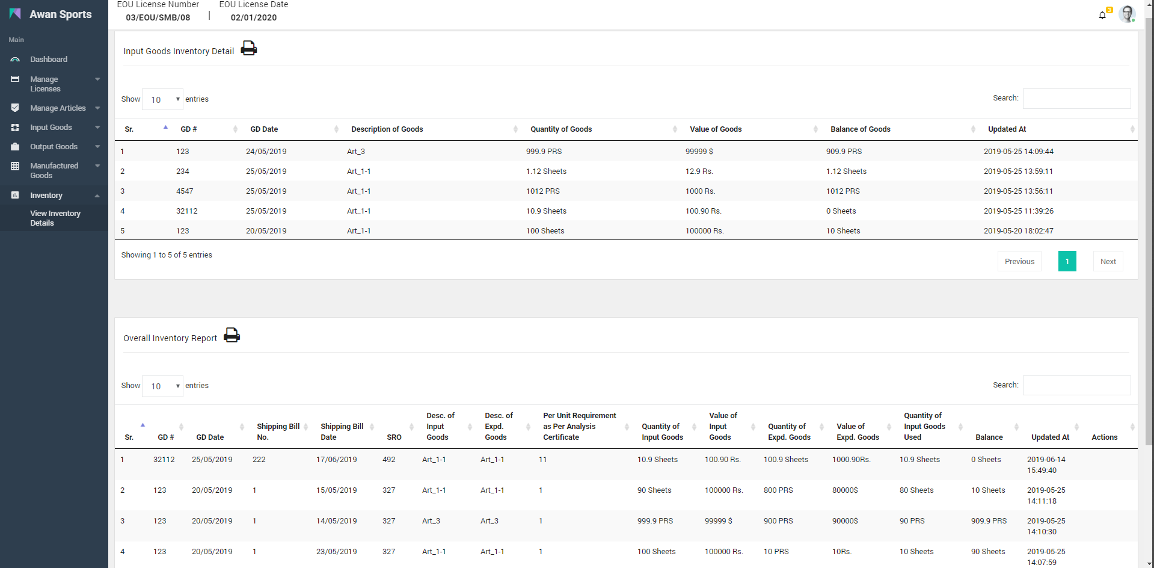Click '909.9 PRS' balance in overall report

(x=989, y=521)
